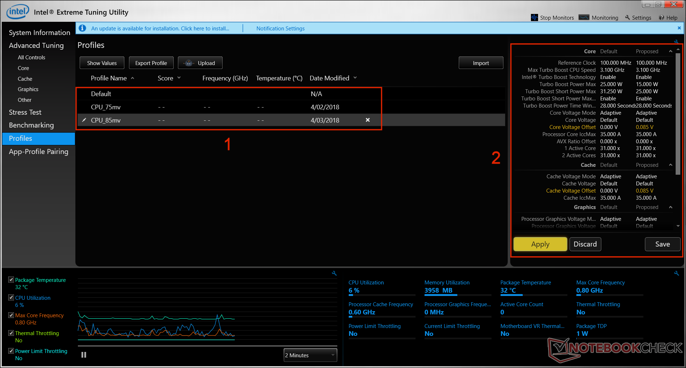Viewport: 686px width, 368px height.
Task: Open App-Profile Pairing section
Action: click(39, 151)
